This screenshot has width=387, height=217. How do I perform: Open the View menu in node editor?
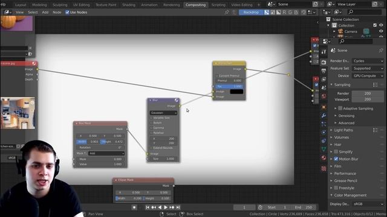click(x=19, y=12)
